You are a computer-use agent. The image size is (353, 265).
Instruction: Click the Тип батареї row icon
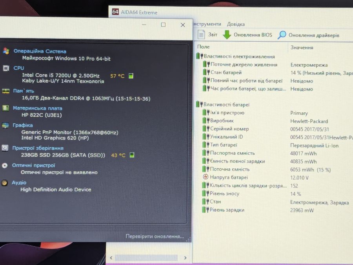pyautogui.click(x=206, y=145)
